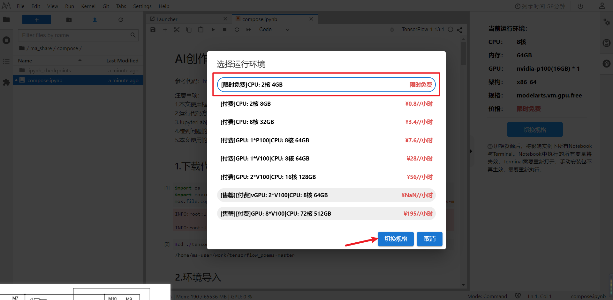Confirm with dialog 切换规格 button

click(396, 239)
